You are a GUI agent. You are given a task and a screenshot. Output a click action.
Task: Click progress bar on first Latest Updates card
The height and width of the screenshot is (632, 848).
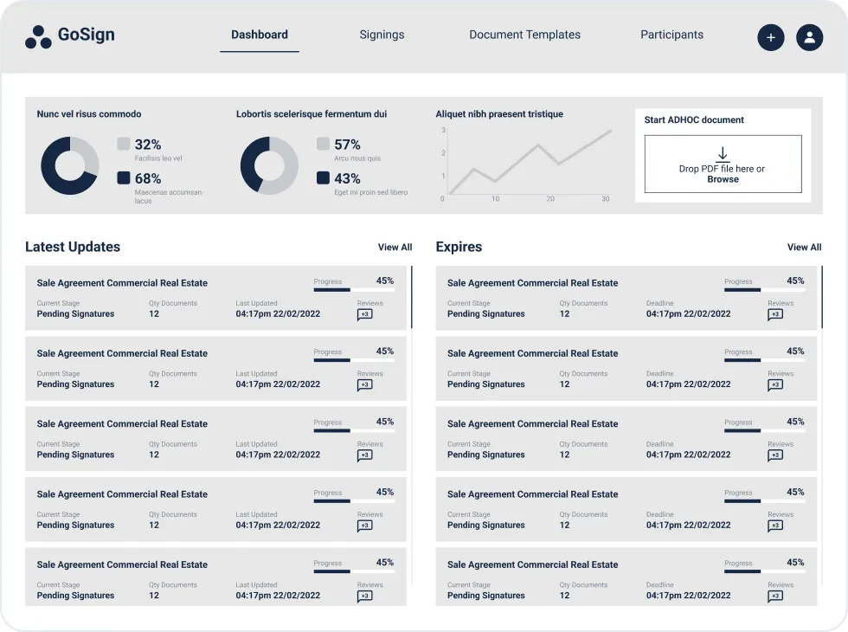pyautogui.click(x=353, y=290)
